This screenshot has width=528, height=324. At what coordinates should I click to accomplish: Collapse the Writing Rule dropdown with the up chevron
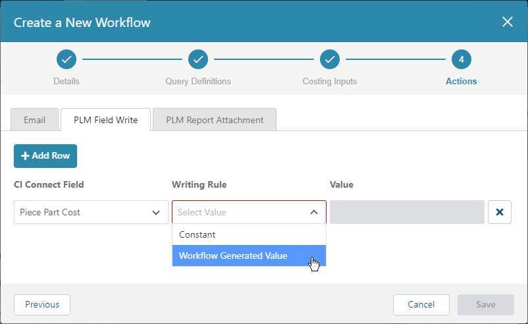coord(314,212)
